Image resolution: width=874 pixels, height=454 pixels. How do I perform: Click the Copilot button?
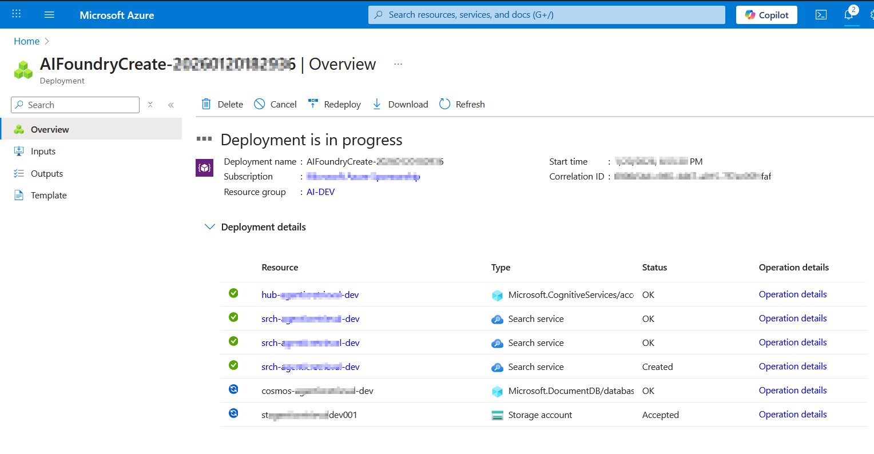point(766,15)
